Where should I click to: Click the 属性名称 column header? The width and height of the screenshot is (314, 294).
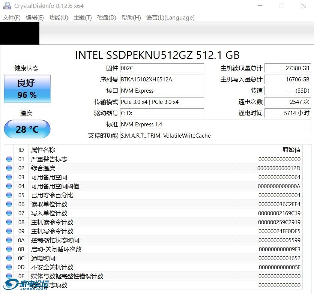(43, 150)
